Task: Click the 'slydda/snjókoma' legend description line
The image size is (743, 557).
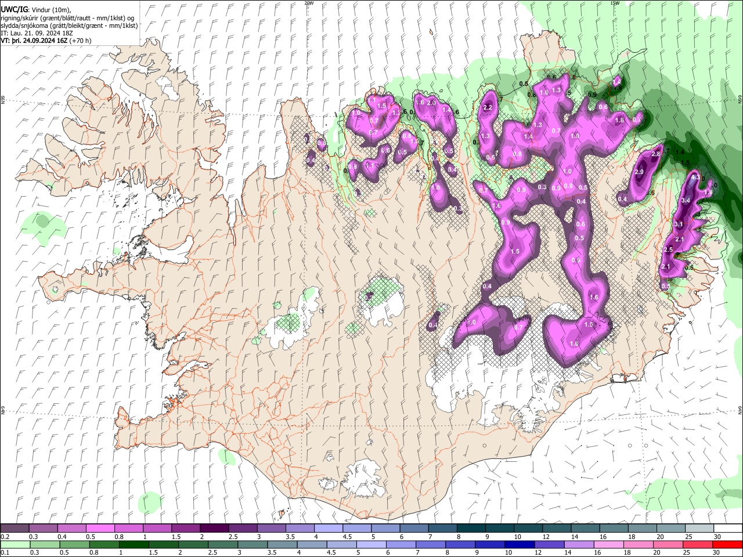Action: coord(69,26)
